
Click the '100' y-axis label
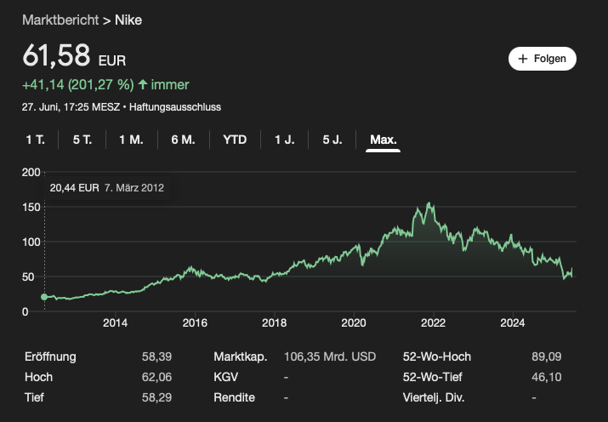(x=31, y=242)
